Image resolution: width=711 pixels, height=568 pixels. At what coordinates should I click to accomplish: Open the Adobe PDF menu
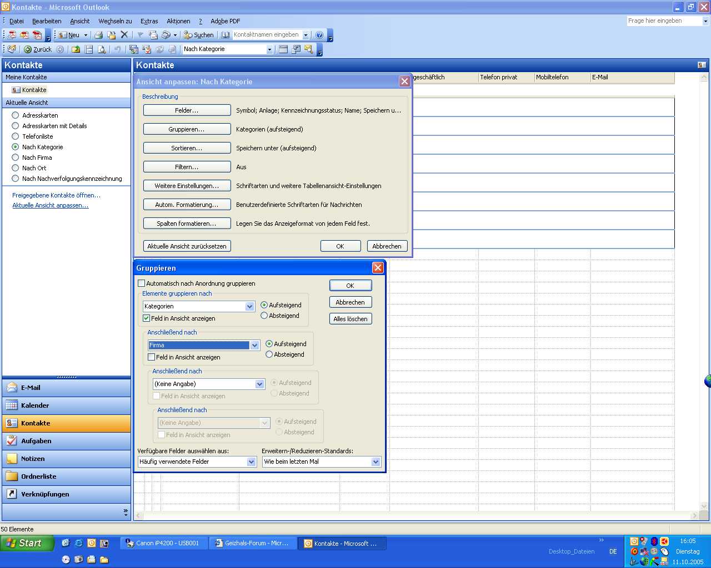pyautogui.click(x=226, y=21)
